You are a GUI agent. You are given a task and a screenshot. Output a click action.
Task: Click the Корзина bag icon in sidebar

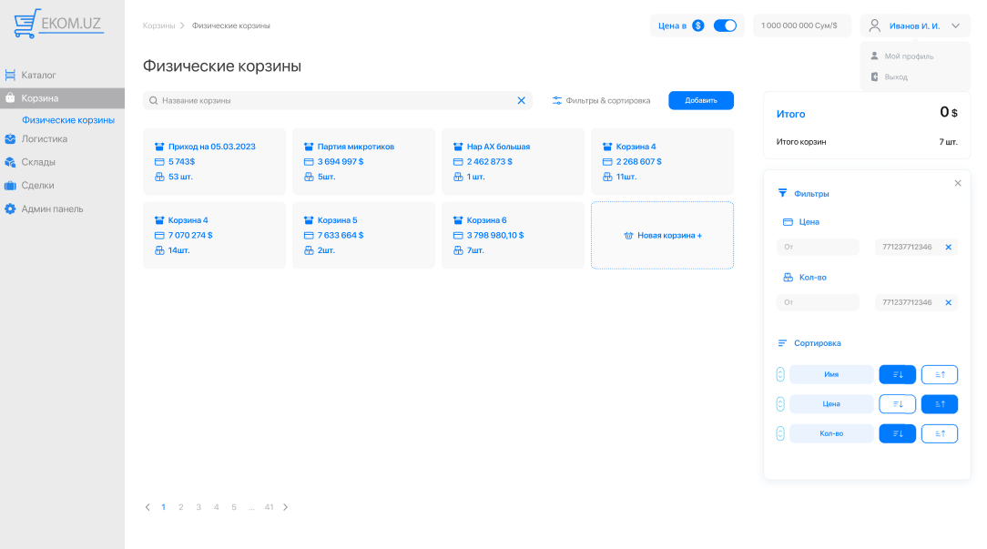coord(10,98)
